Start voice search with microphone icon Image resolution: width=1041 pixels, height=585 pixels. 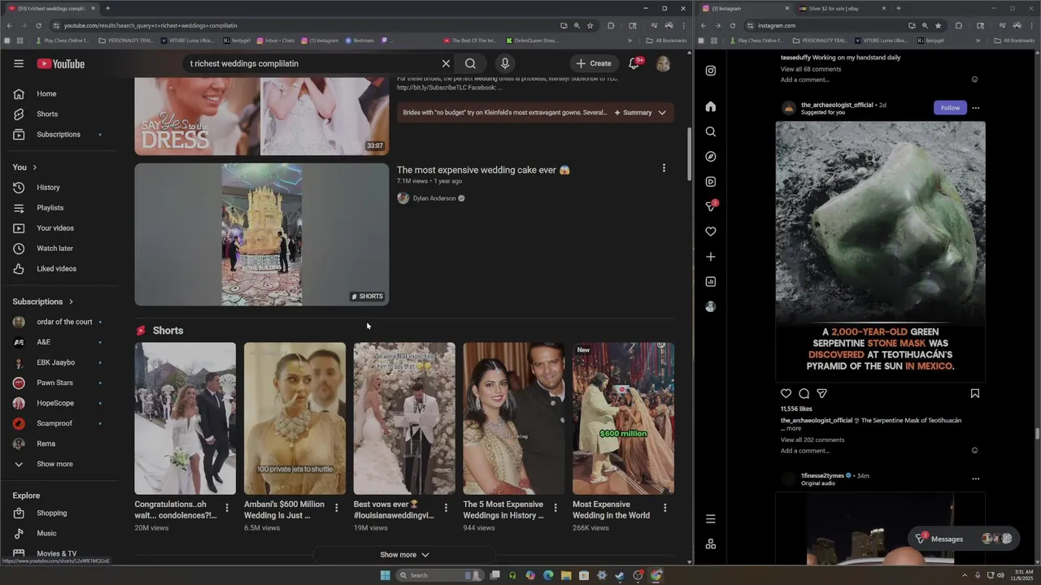tap(505, 63)
